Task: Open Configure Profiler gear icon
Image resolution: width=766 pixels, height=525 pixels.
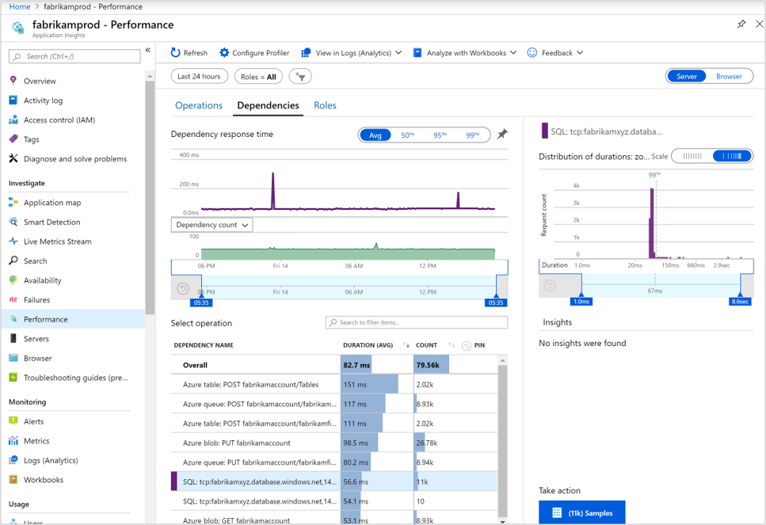Action: coord(224,53)
